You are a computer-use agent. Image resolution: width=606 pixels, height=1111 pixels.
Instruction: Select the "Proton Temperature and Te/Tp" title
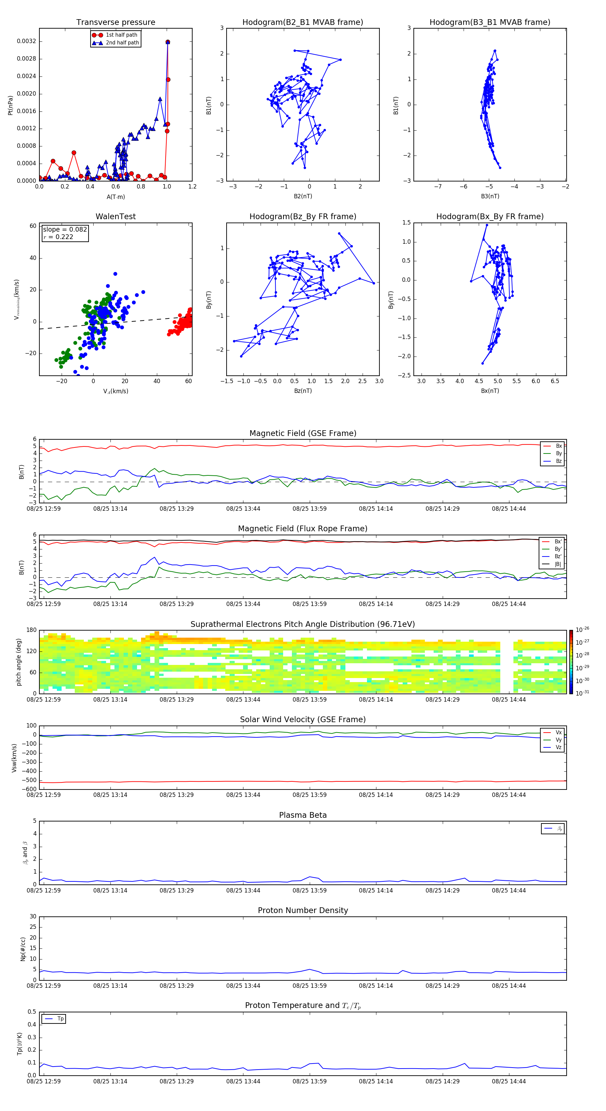pos(303,1006)
